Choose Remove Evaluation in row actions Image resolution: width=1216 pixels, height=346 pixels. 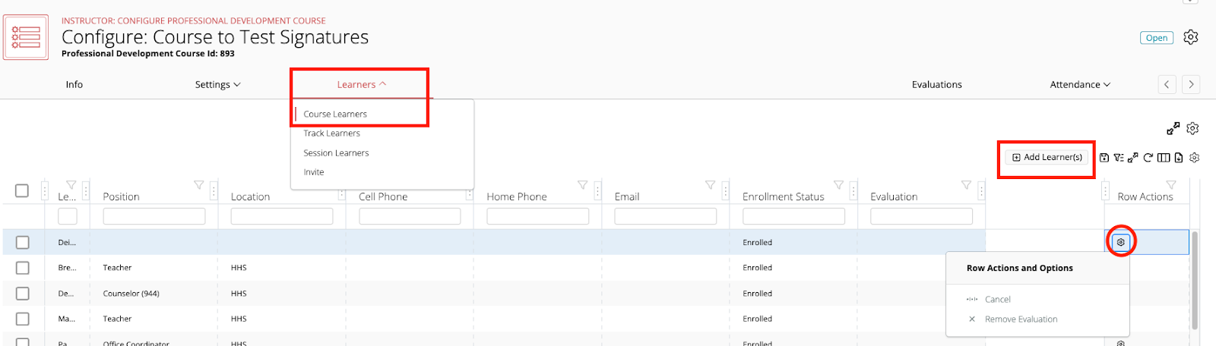[1021, 319]
